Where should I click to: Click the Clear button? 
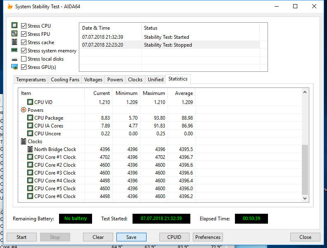[x=98, y=237]
